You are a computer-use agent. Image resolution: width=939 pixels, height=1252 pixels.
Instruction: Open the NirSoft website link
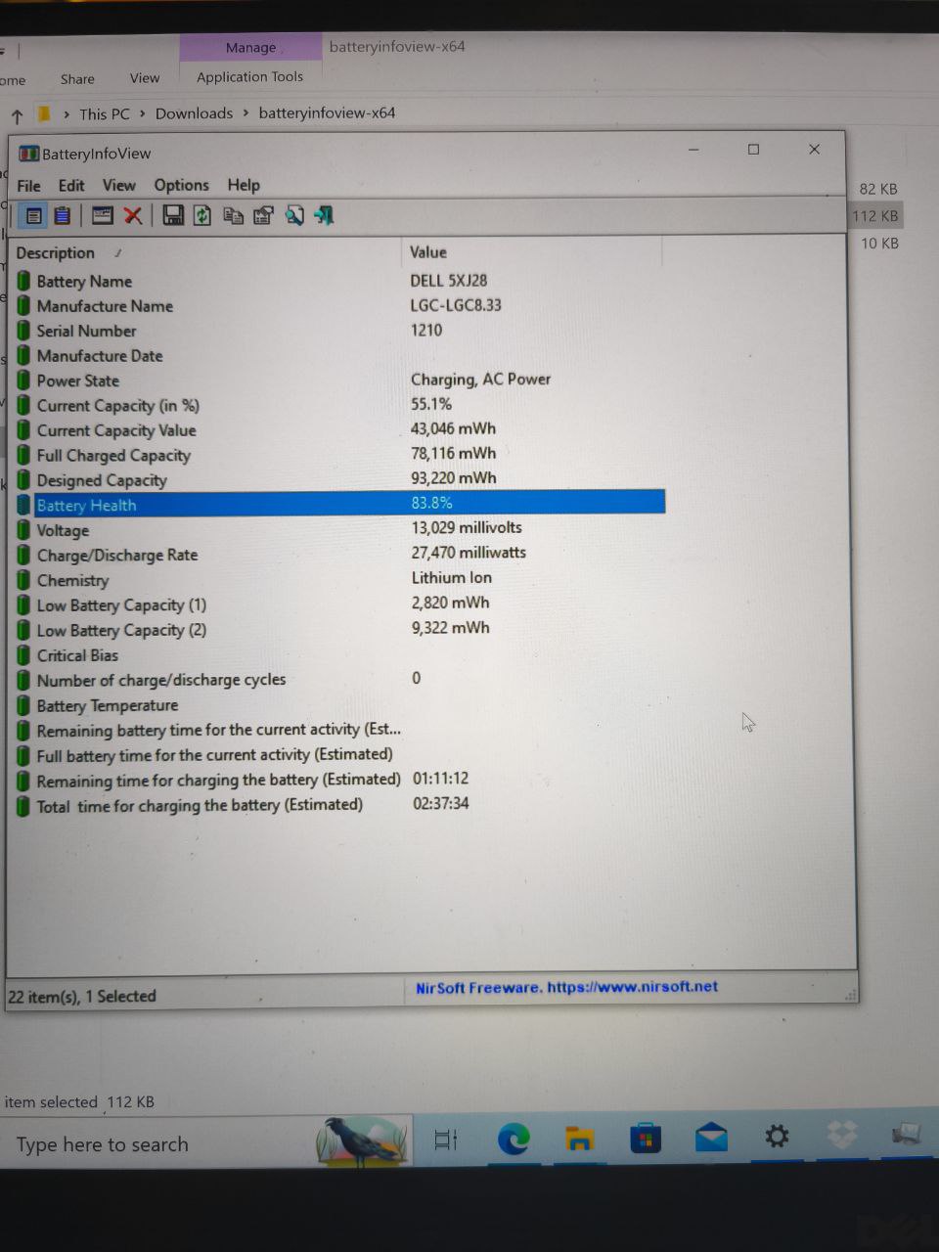point(566,988)
